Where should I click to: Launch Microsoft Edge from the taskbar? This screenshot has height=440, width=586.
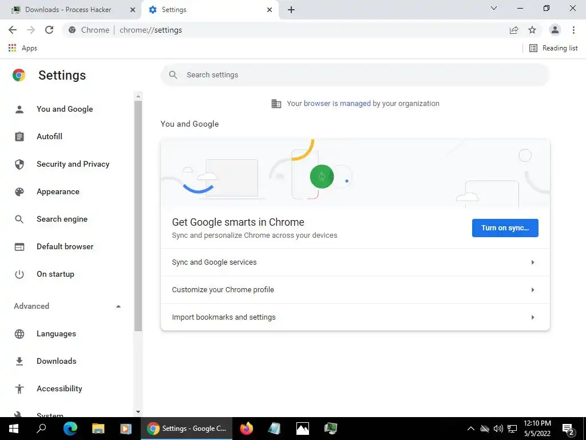[x=70, y=429]
